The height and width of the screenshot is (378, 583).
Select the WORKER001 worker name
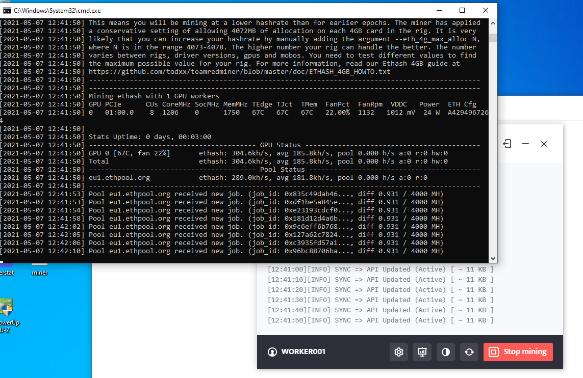303,352
